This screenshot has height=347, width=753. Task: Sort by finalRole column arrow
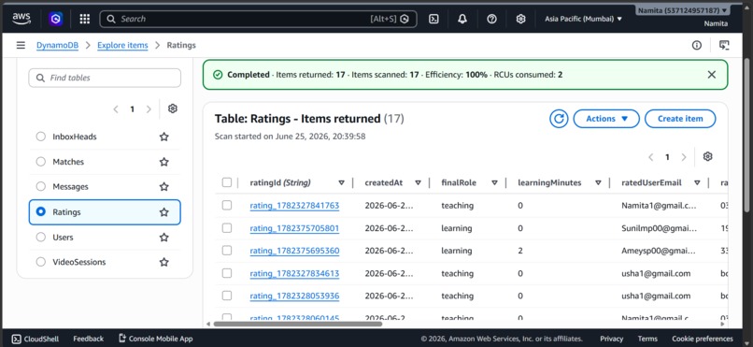[x=494, y=182]
